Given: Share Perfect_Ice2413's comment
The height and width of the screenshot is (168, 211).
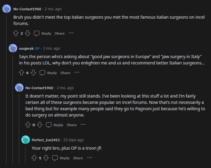Looking at the screenshot, I should click(78, 158).
